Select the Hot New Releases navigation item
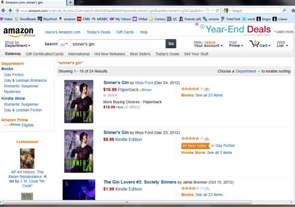This screenshot has height=207, width=295. (x=110, y=54)
